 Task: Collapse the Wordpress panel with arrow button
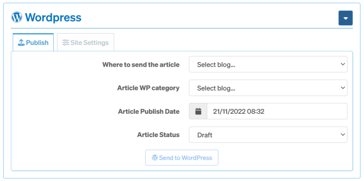tap(345, 18)
